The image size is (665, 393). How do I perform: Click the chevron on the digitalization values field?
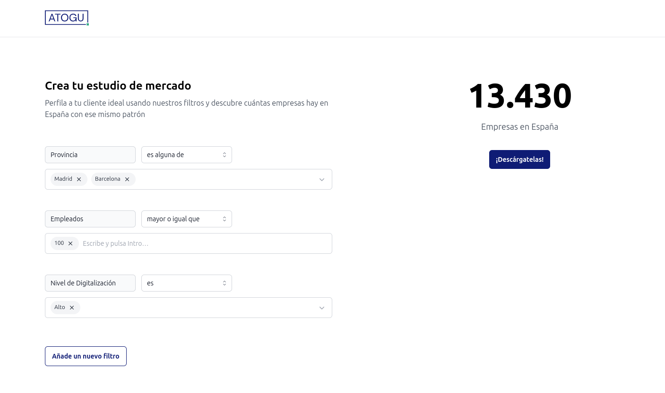coord(322,308)
